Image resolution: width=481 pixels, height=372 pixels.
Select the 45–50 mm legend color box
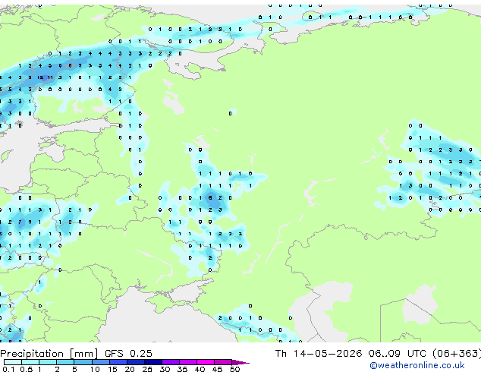tap(223, 362)
